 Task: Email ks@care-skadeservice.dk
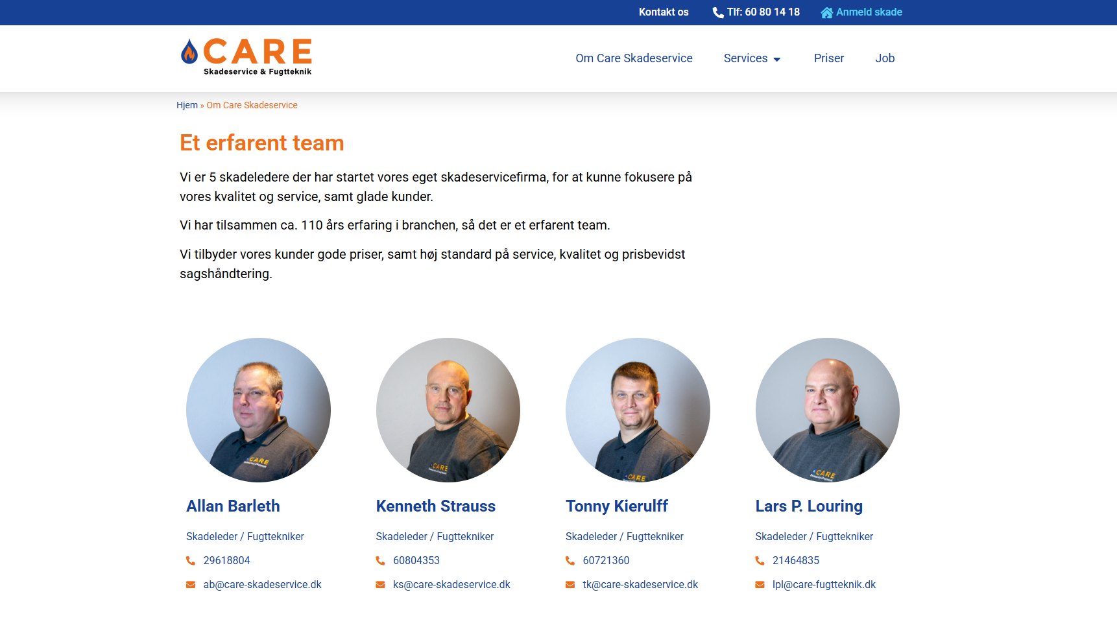tap(451, 585)
